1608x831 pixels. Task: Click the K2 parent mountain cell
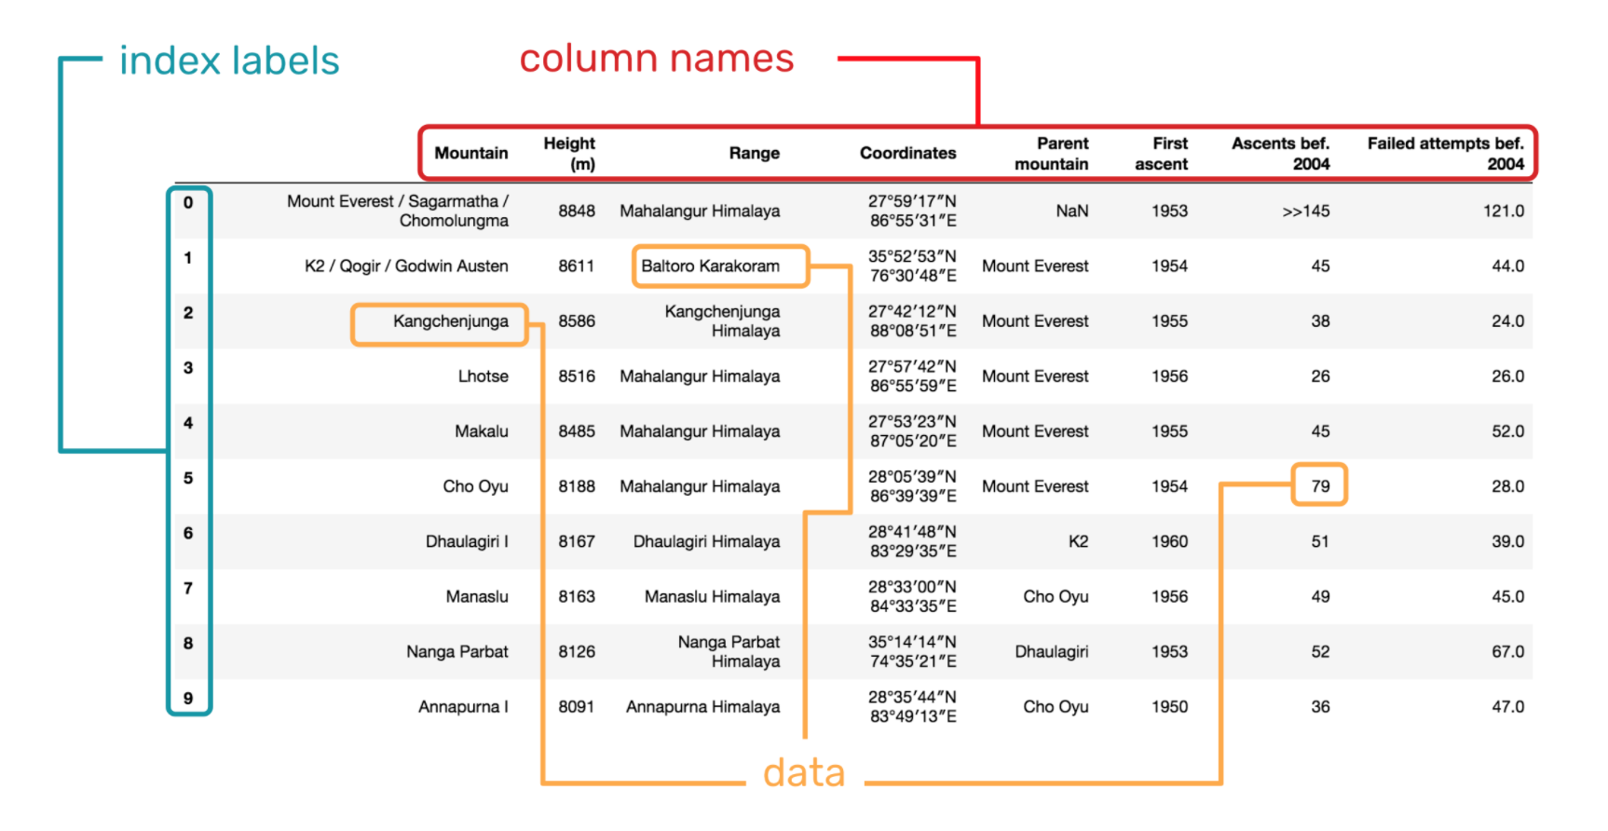coord(1079,540)
